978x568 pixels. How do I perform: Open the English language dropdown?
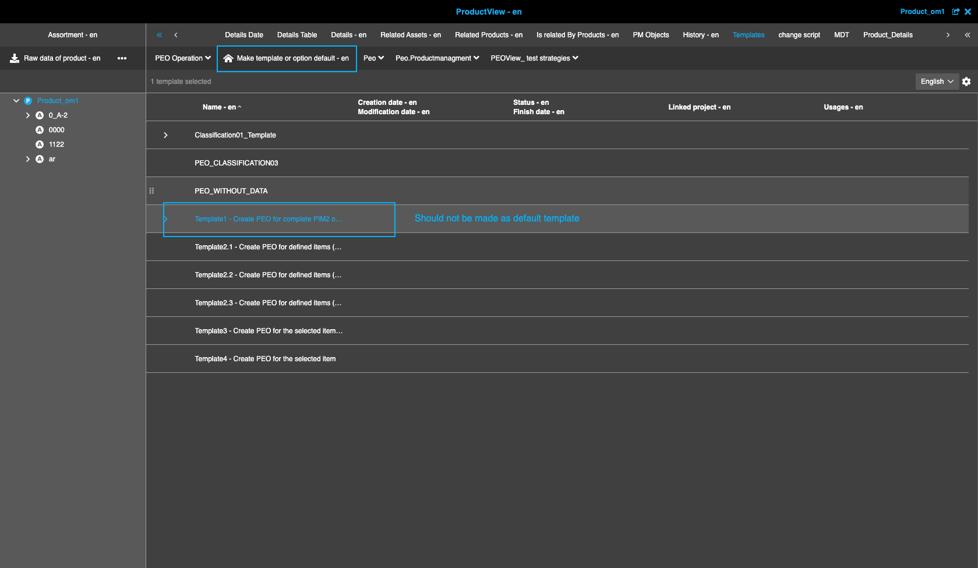936,81
